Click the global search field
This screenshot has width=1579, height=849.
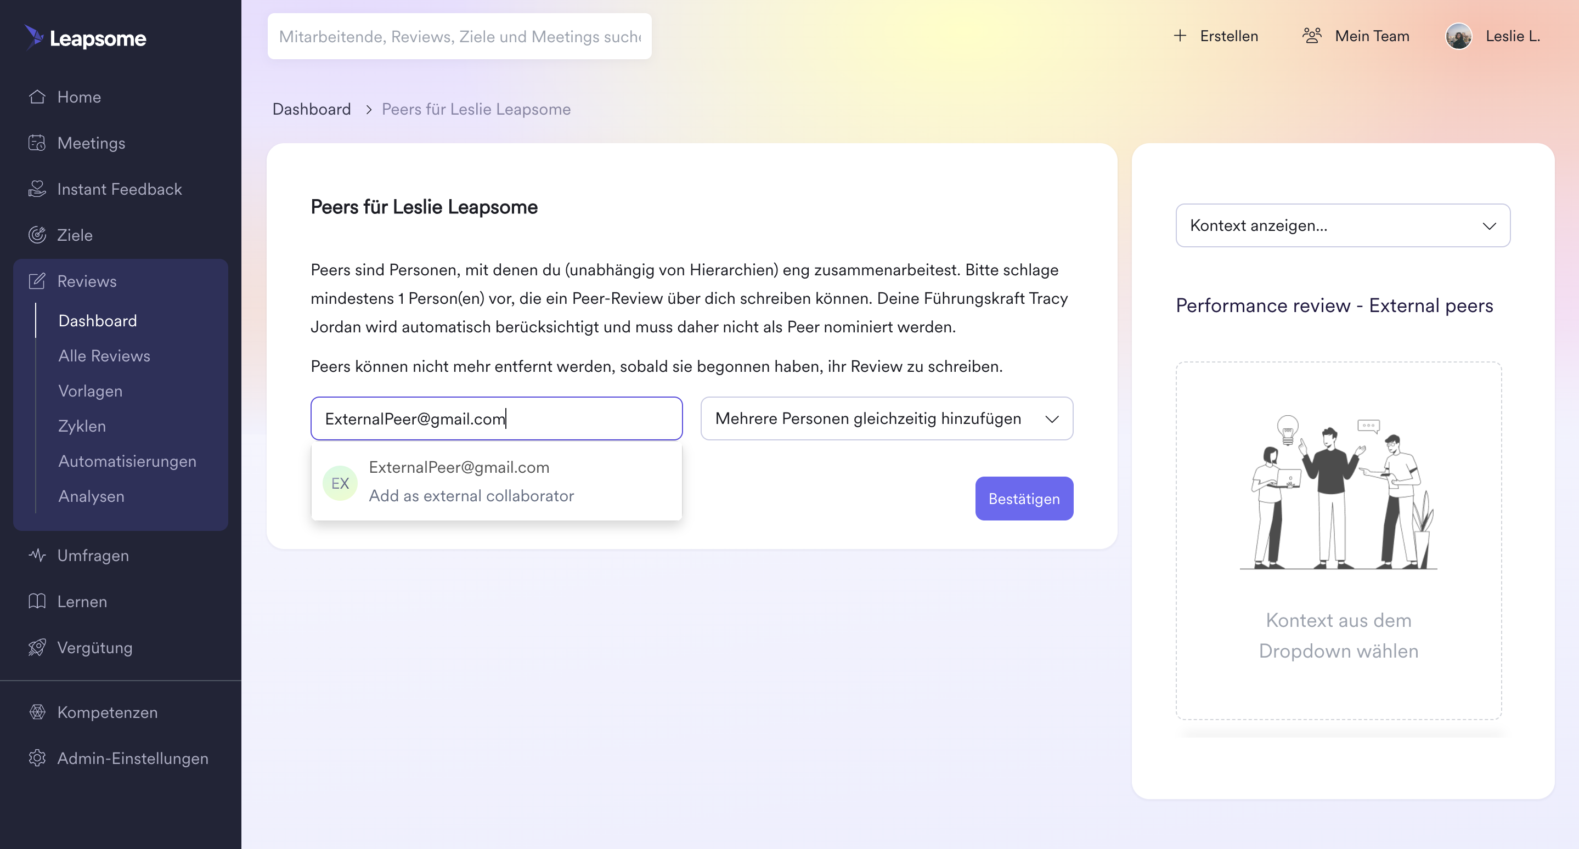[x=459, y=36]
